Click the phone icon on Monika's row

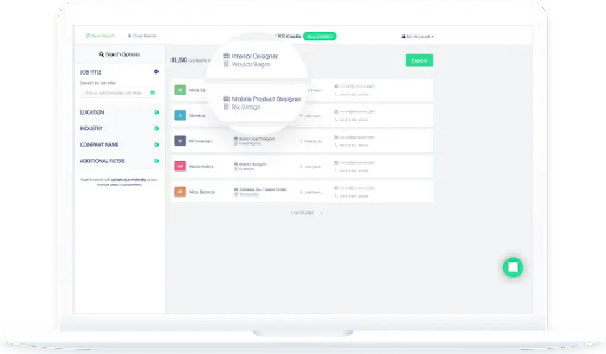pyautogui.click(x=336, y=118)
